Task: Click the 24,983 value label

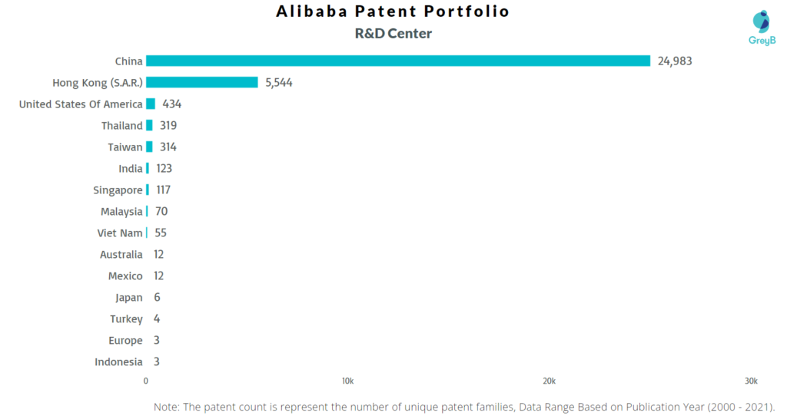Action: tap(675, 61)
